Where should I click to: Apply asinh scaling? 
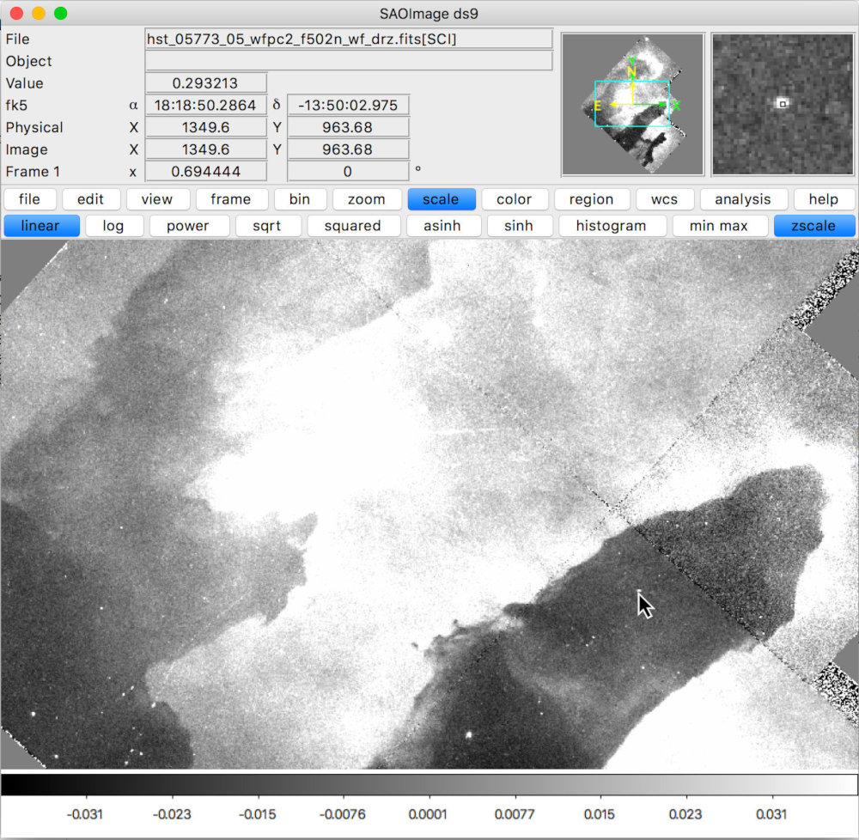tap(443, 226)
